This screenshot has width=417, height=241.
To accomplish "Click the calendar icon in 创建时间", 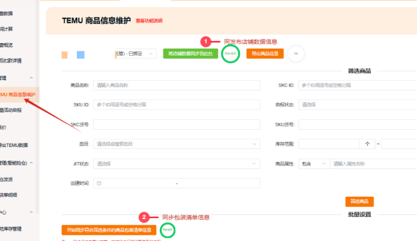I will click(x=99, y=183).
